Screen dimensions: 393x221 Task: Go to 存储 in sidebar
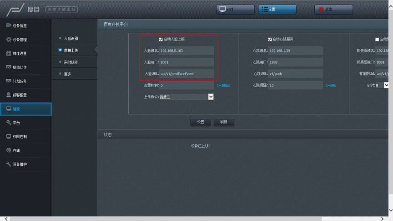[x=25, y=150]
